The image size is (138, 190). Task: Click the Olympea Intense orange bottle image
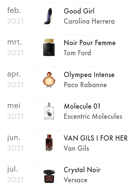[49, 79]
